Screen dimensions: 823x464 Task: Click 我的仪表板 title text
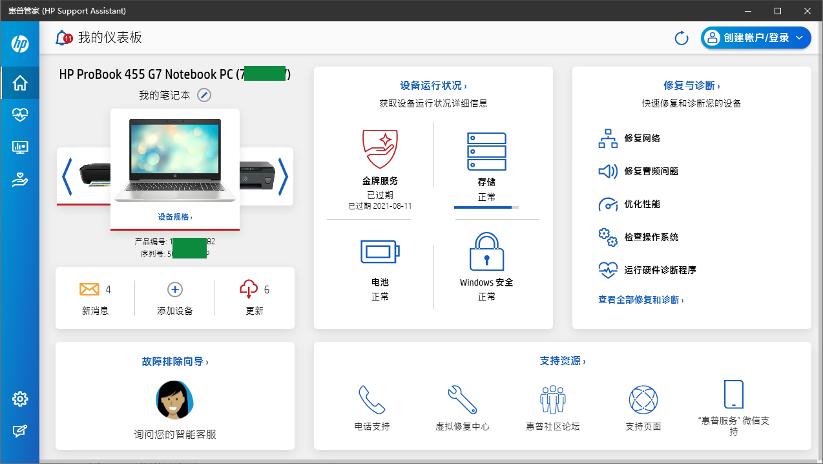(110, 37)
